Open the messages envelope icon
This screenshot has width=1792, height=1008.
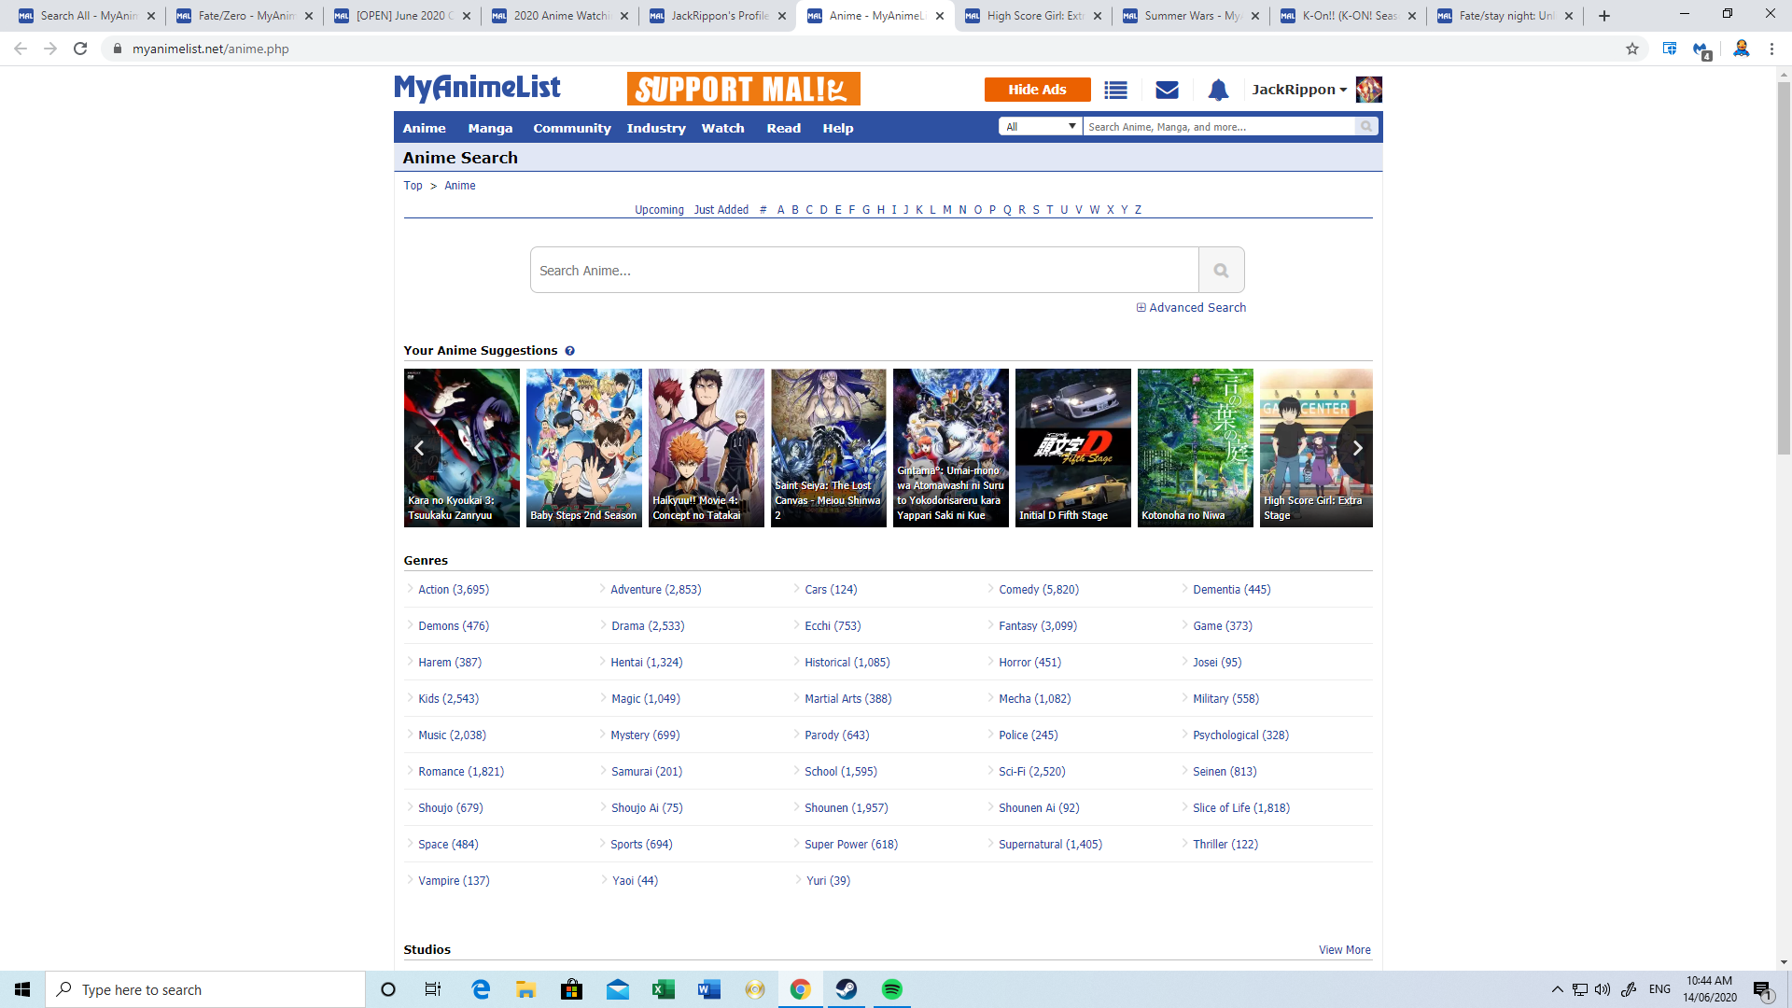[x=1167, y=90]
